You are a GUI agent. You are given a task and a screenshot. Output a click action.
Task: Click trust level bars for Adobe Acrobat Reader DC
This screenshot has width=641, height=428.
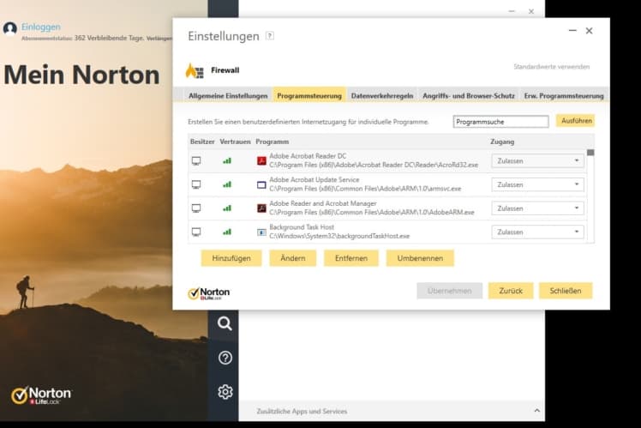pyautogui.click(x=227, y=160)
